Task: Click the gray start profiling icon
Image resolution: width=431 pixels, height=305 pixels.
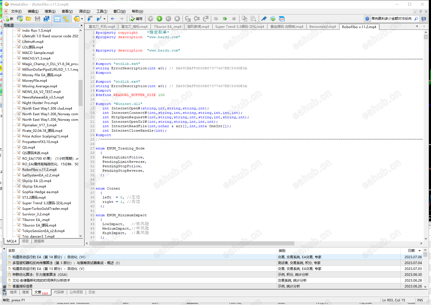Action: [216, 19]
